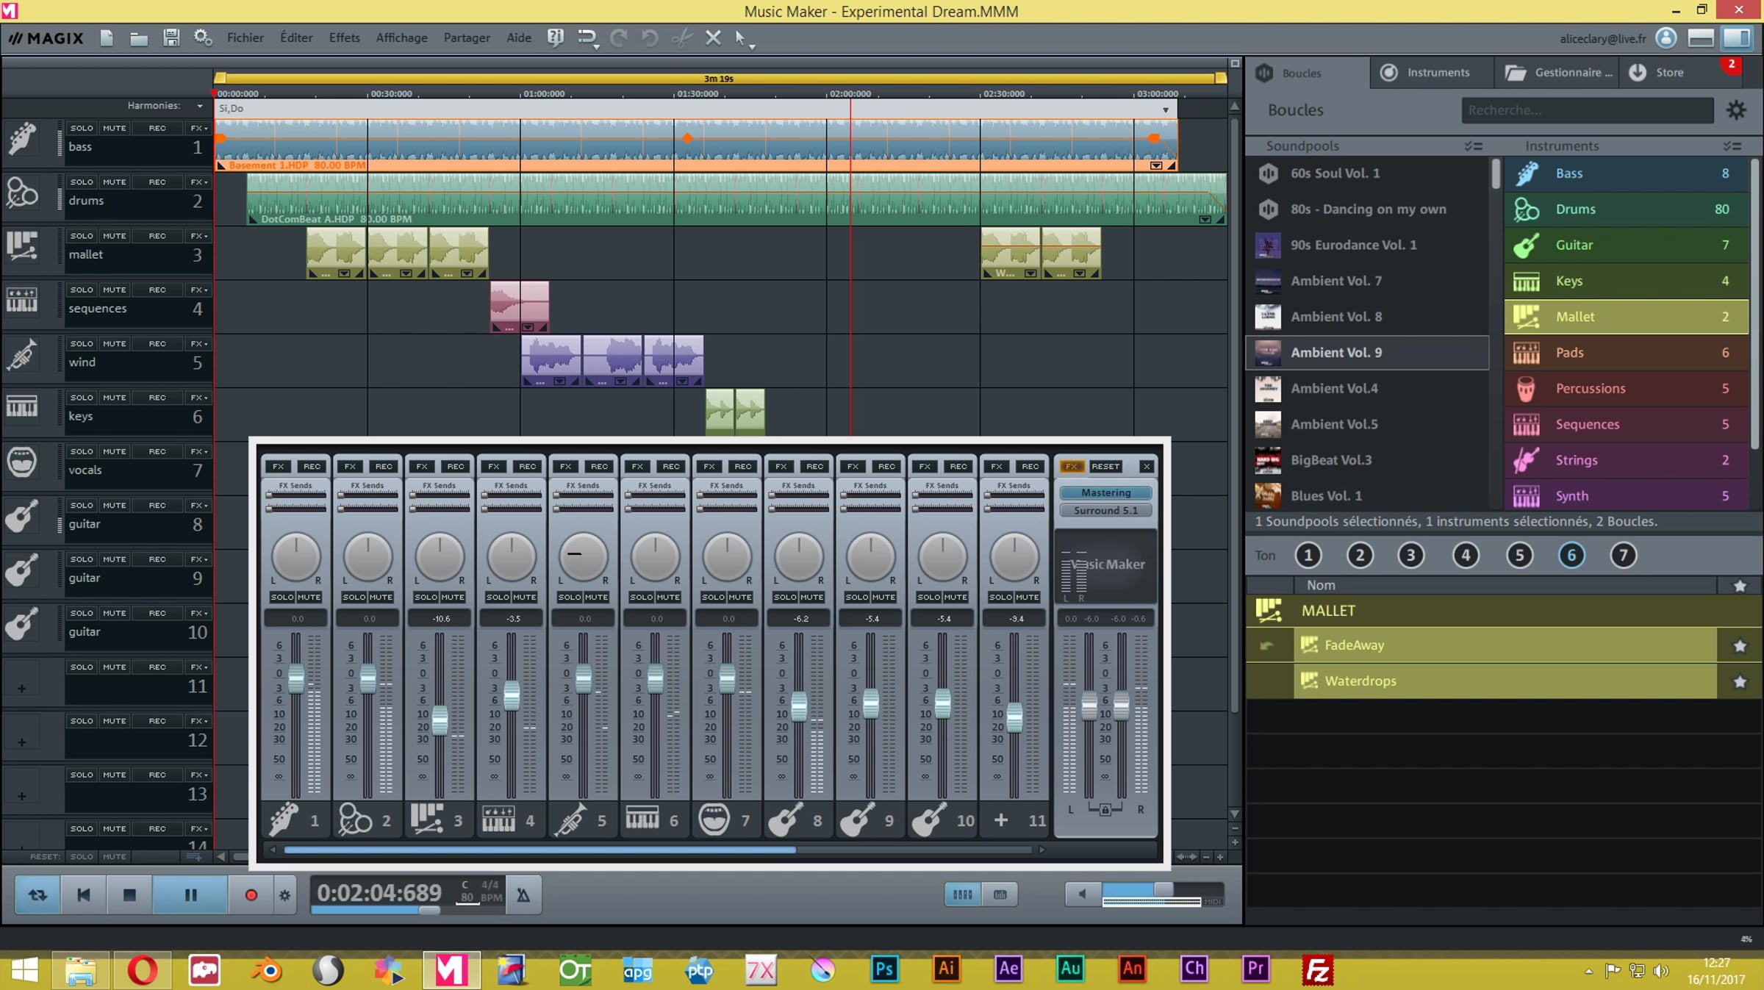Click the redo arrow icon
This screenshot has width=1764, height=990.
[x=618, y=37]
